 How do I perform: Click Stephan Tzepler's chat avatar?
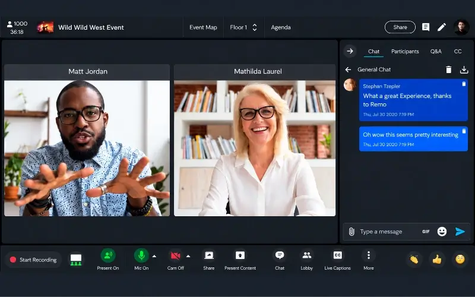(350, 84)
